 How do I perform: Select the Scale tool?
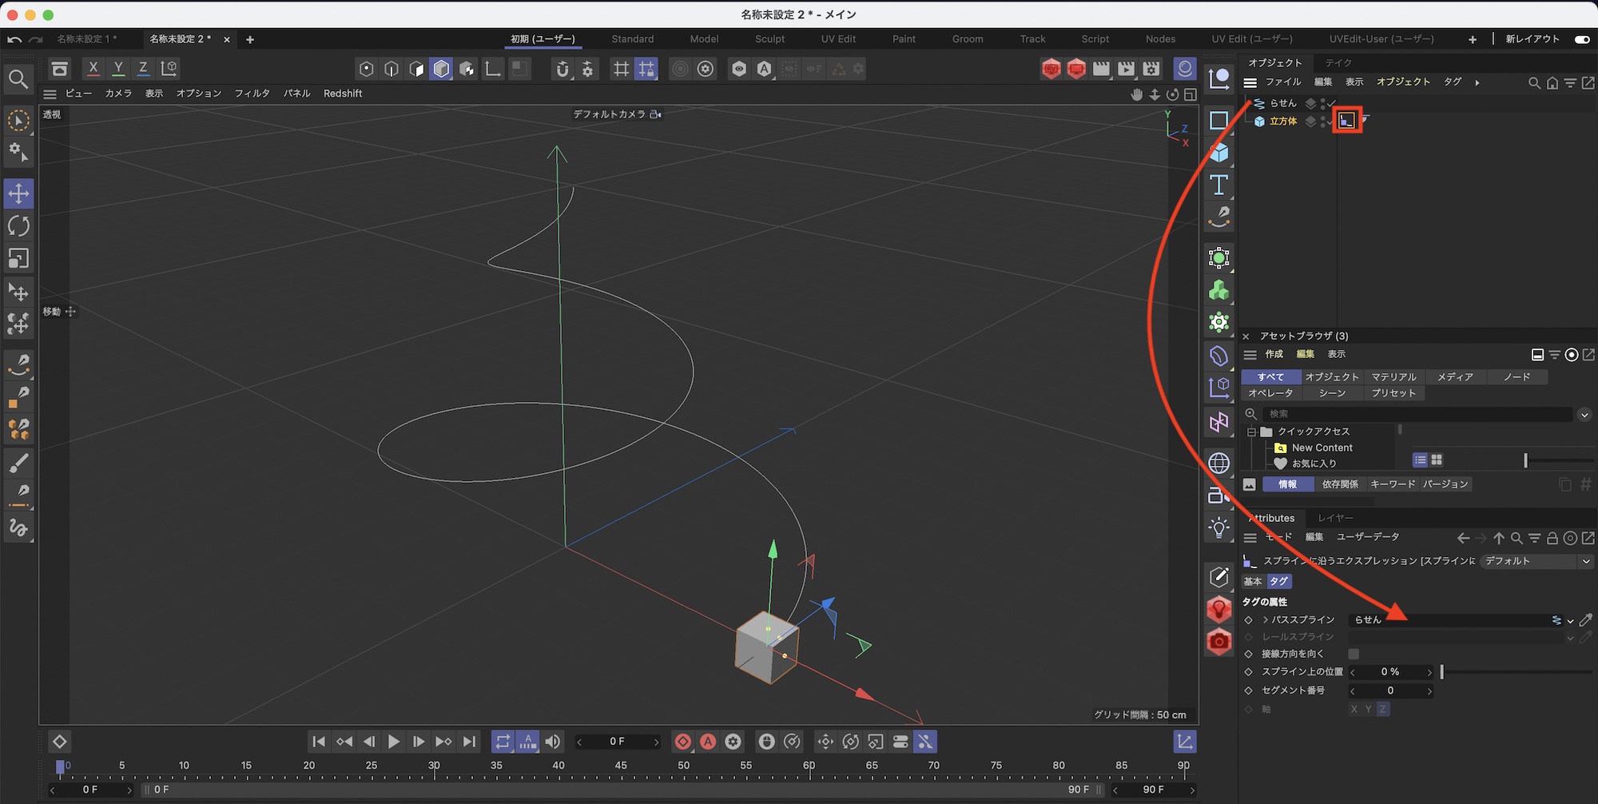pyautogui.click(x=18, y=258)
